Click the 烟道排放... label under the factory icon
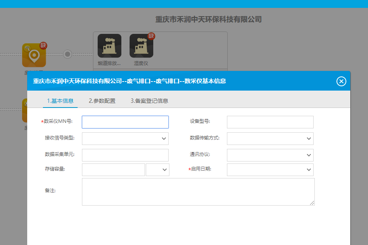Image resolution: width=368 pixels, height=245 pixels. click(109, 63)
